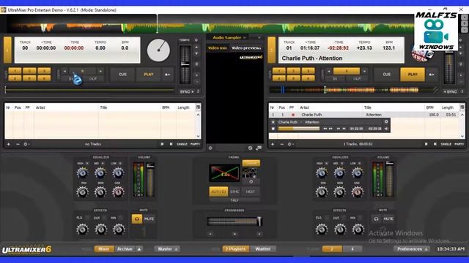Click the TALK button below AUTO DJ
This screenshot has width=469, height=263.
coord(234,200)
